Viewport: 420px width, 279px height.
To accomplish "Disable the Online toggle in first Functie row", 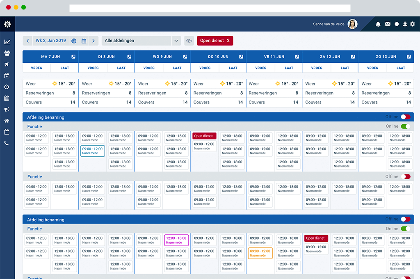I will pyautogui.click(x=405, y=126).
